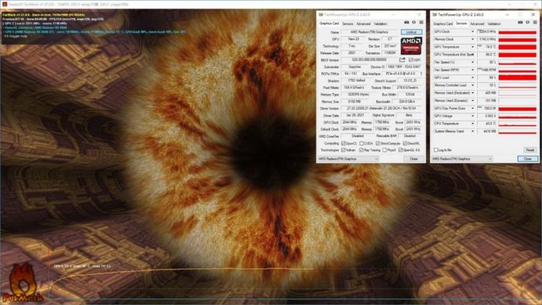Image resolution: width=542 pixels, height=305 pixels.
Task: Switch to Graphics Card tab in Sensors window
Action: (x=443, y=24)
